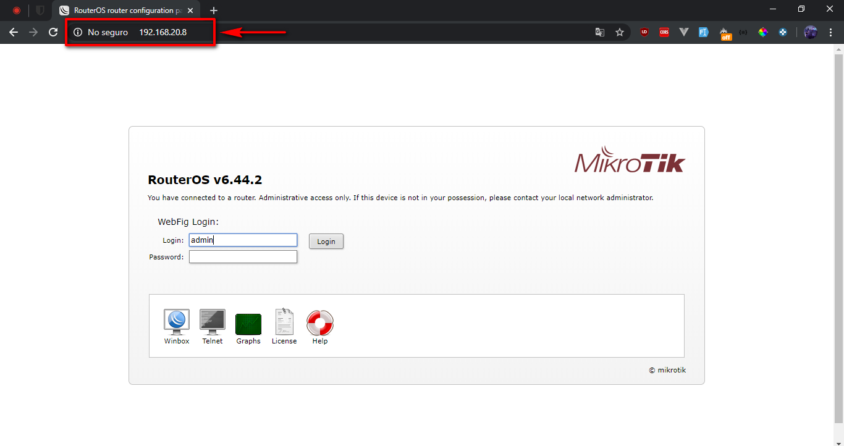
Task: Click the MikroTik logo
Action: [630, 161]
